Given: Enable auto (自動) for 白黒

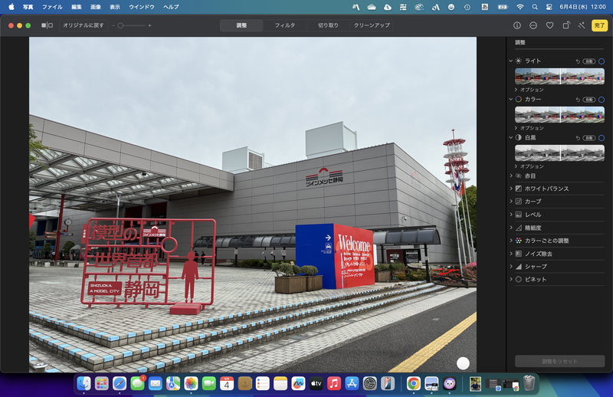Looking at the screenshot, I should (589, 138).
